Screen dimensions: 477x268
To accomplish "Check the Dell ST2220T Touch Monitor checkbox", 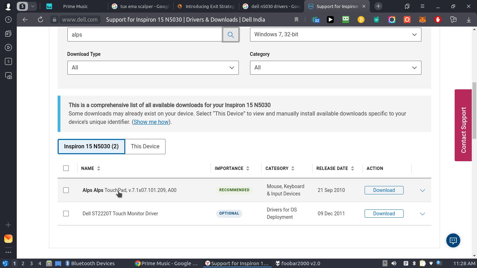I will pyautogui.click(x=66, y=214).
